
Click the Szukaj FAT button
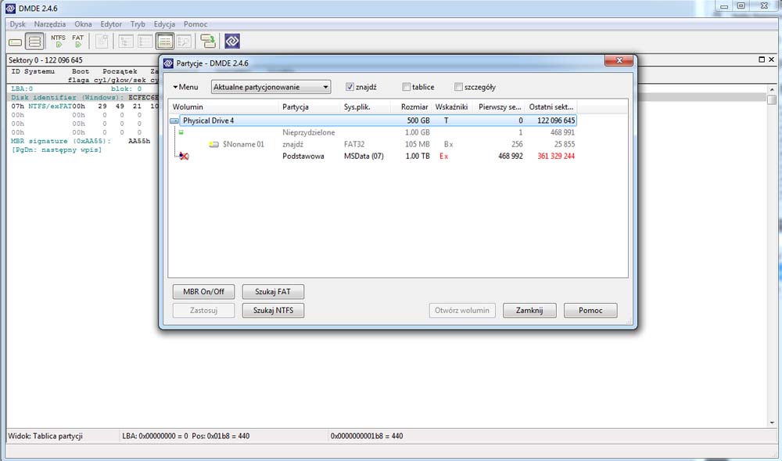[273, 291]
